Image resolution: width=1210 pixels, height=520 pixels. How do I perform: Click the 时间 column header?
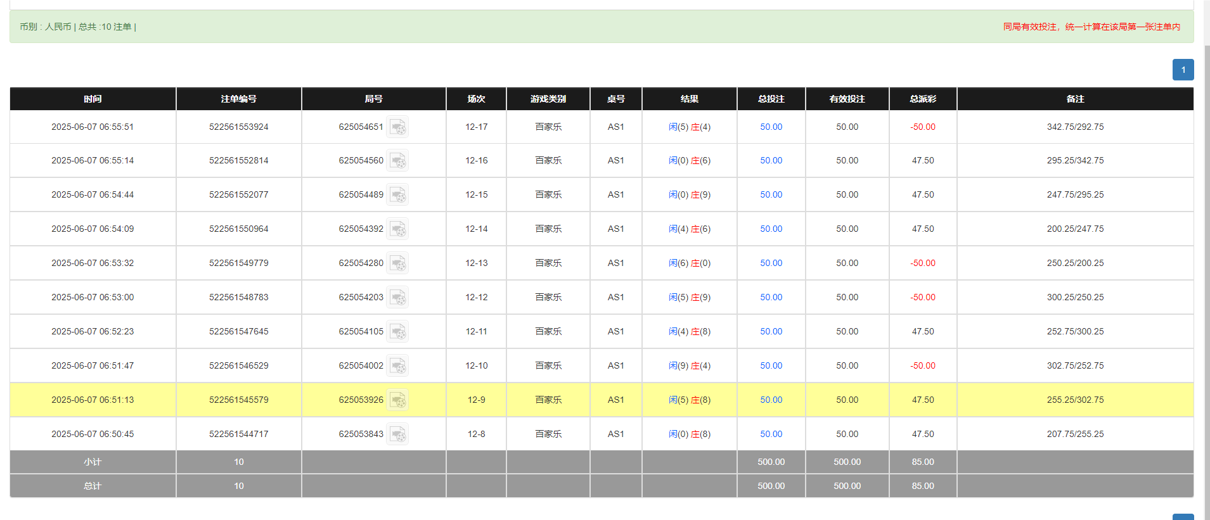click(93, 99)
